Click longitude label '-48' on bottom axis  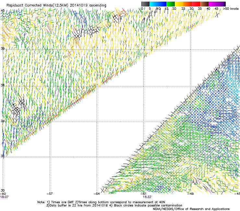191,194
